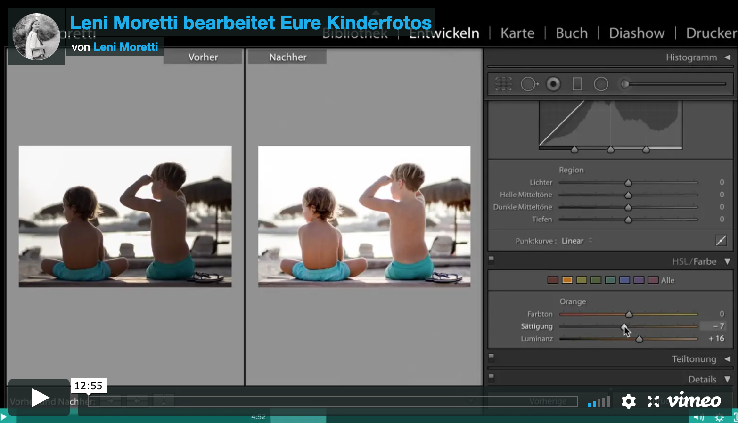Select the Nachher view label
This screenshot has height=423, width=738.
click(x=287, y=57)
